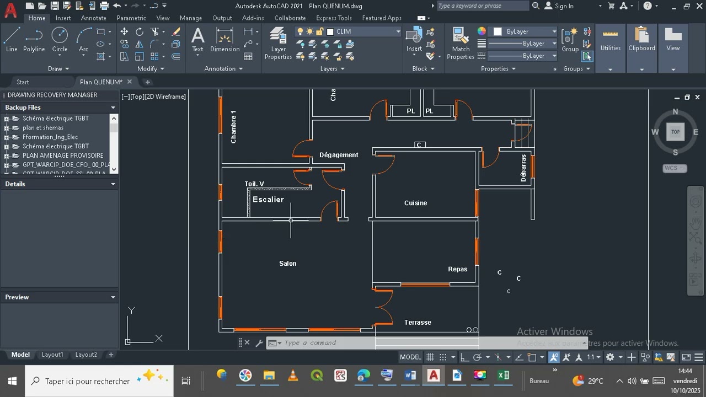Open the Parametric ribbon tab
Viewport: 706px width, 397px height.
coord(131,18)
